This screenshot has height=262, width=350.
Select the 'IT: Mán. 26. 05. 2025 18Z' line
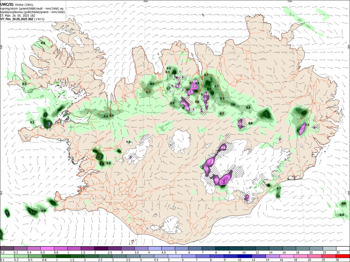[18, 16]
